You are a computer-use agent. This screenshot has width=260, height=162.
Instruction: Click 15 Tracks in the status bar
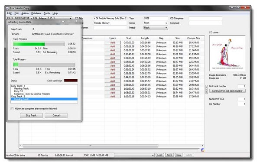click(x=42, y=156)
